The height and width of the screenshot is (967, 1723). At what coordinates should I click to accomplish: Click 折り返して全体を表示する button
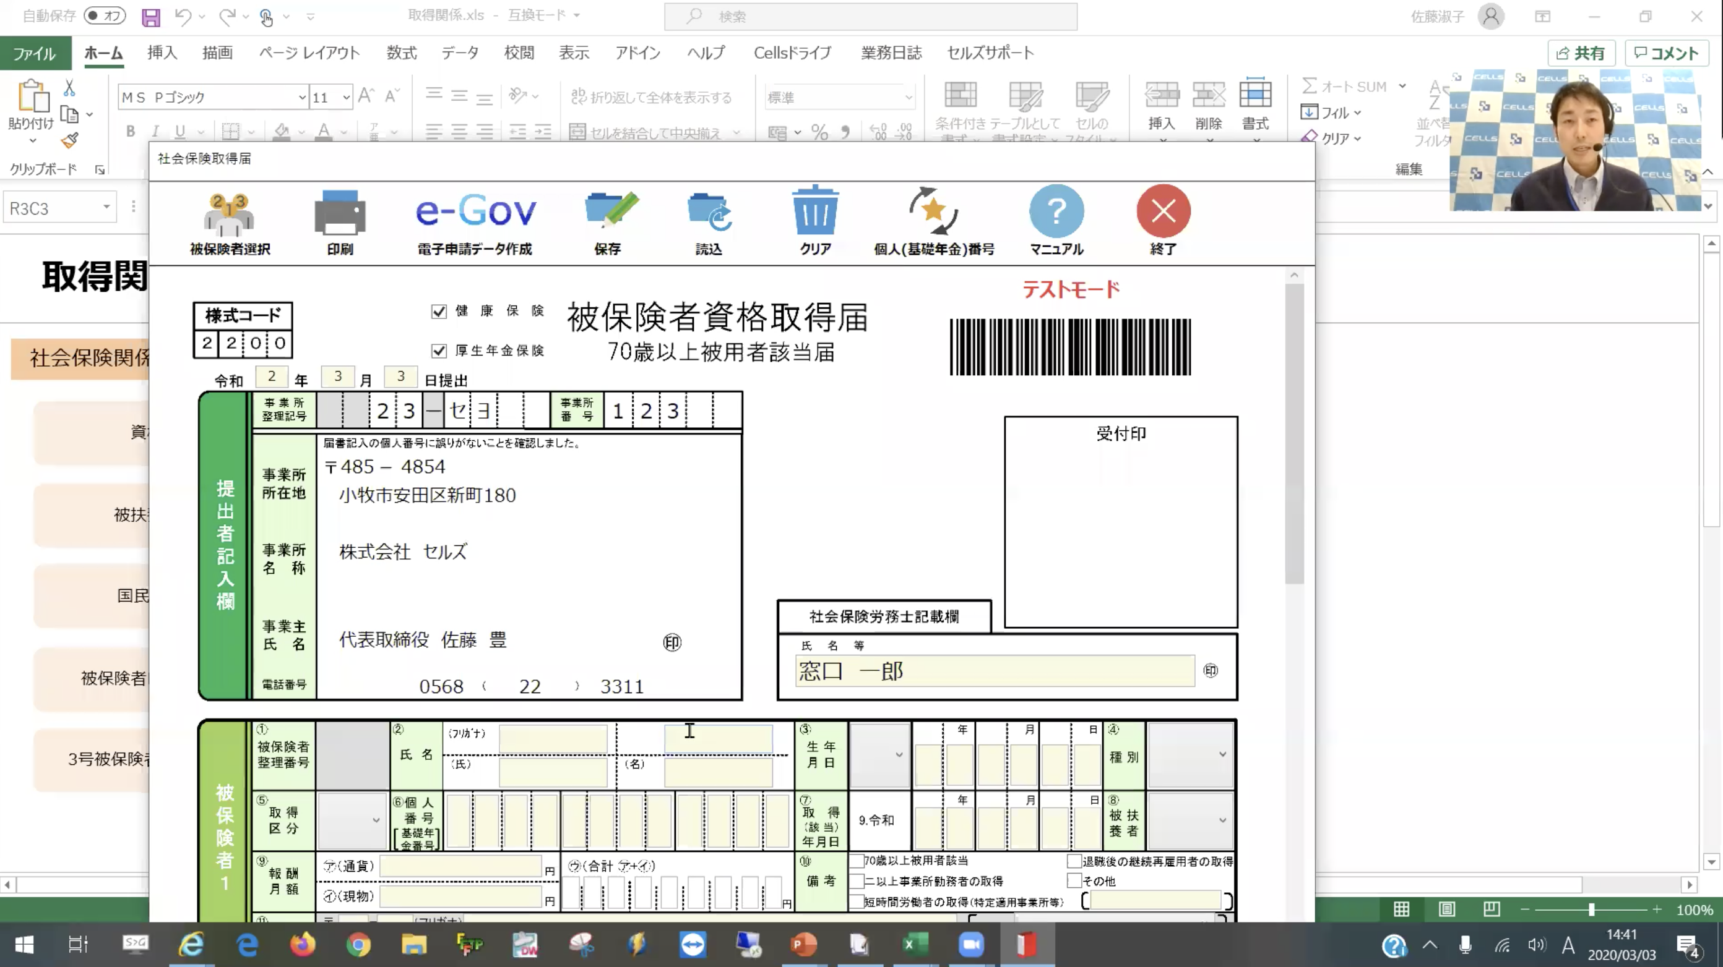click(x=652, y=98)
